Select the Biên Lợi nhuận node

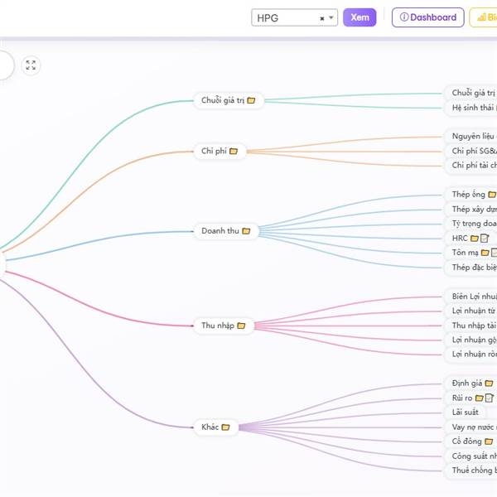pyautogui.click(x=470, y=297)
